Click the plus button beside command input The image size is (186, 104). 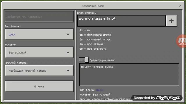click(171, 21)
